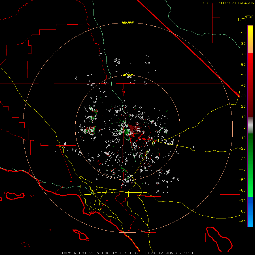The width and height of the screenshot is (255, 255).
Task: Click the -90 value on velocity scale
Action: coord(242,222)
